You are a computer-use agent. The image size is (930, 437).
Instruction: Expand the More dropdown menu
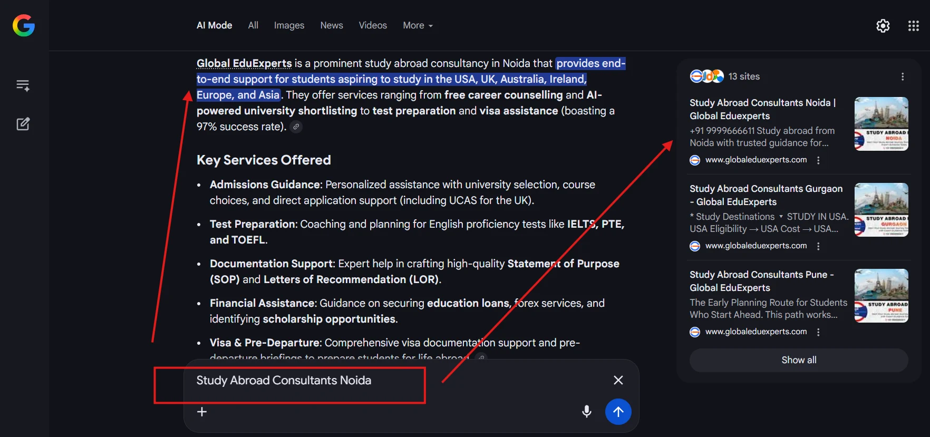click(418, 25)
